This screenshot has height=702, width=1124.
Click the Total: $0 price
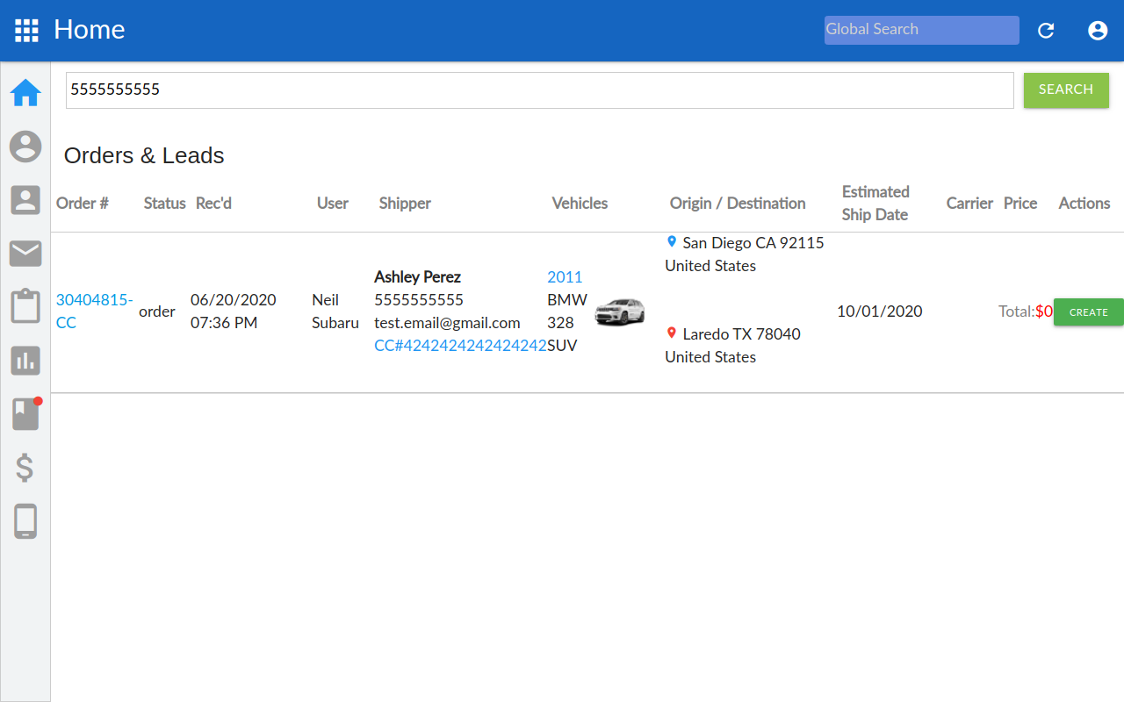(1026, 311)
